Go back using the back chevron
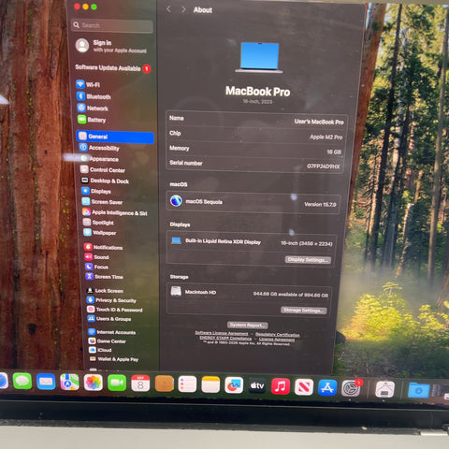Viewport: 449px width, 449px height. [x=168, y=9]
